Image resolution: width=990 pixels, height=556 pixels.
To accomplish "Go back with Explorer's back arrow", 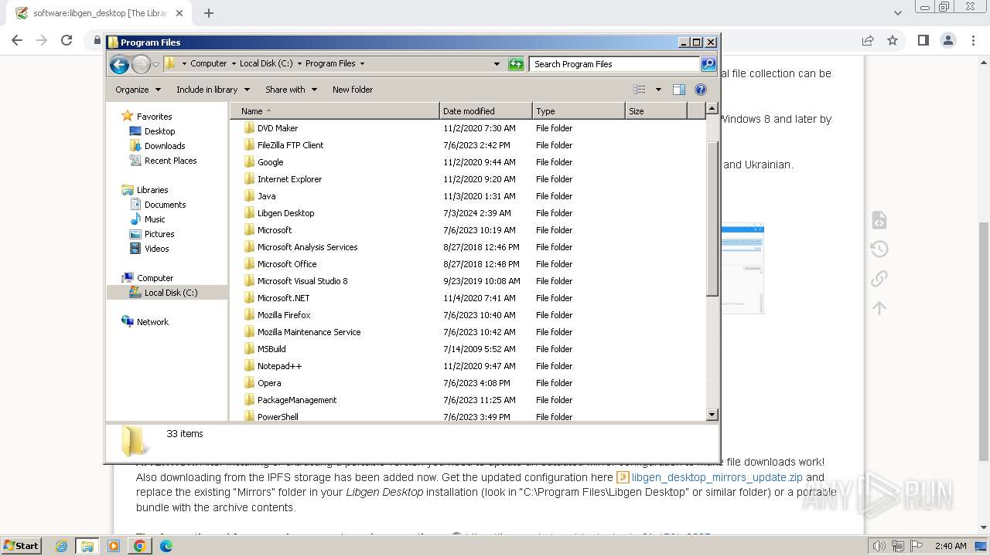I will (119, 64).
